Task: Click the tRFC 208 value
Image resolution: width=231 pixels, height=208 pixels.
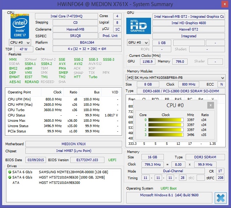Action: [220, 178]
